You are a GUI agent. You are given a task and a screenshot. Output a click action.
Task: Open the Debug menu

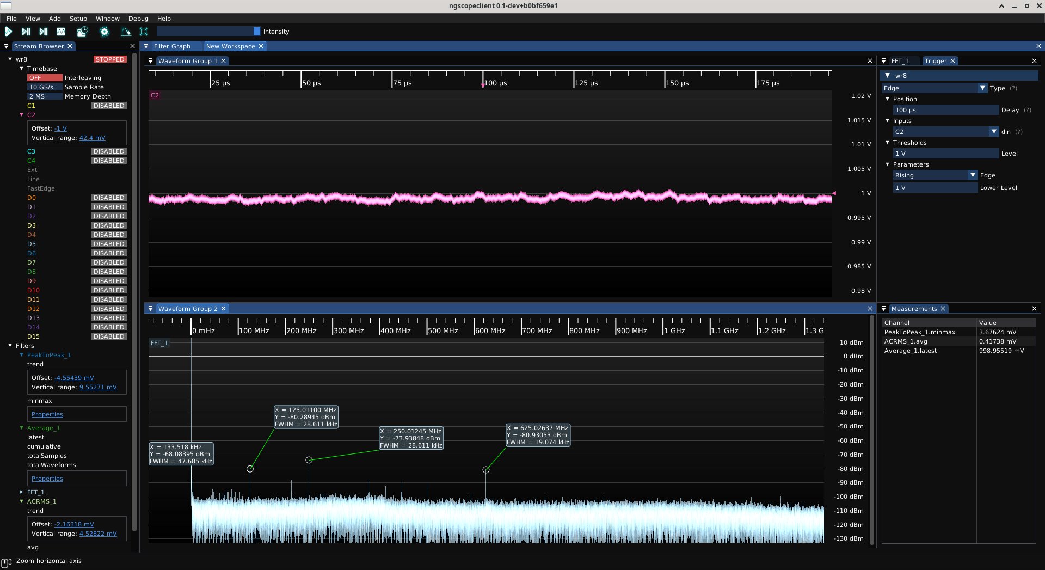(138, 19)
